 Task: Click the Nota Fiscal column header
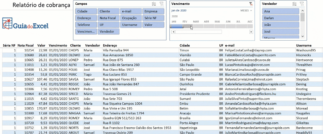coord(26,45)
